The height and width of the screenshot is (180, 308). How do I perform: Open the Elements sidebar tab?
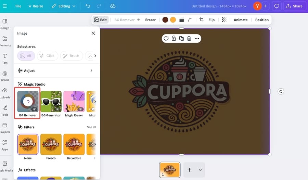tap(5, 41)
